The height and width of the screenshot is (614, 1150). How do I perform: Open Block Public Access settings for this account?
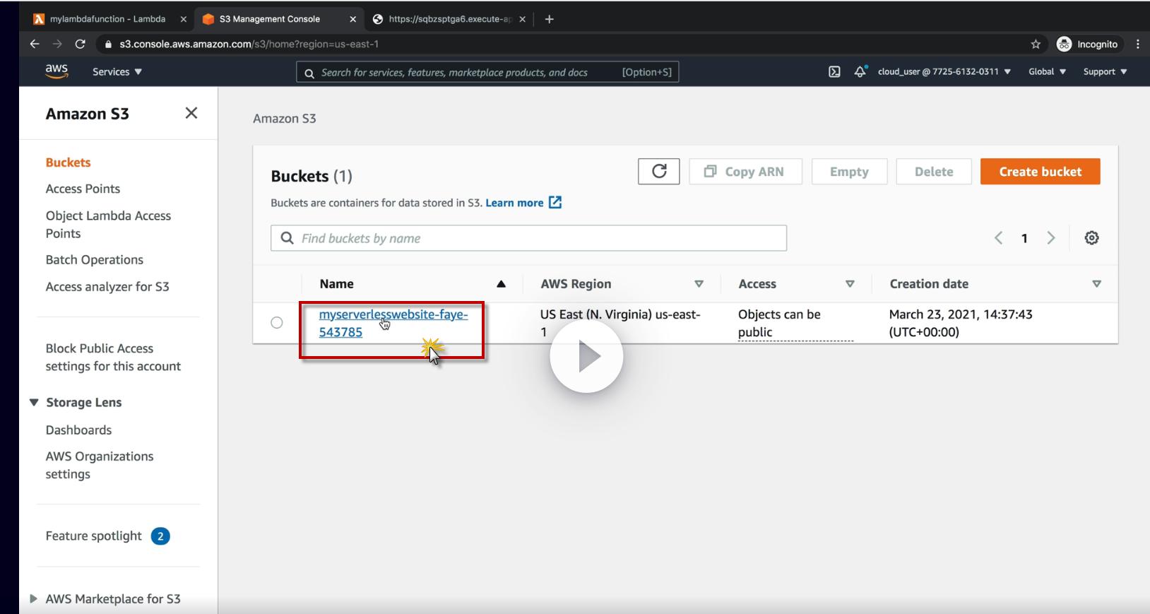(113, 358)
